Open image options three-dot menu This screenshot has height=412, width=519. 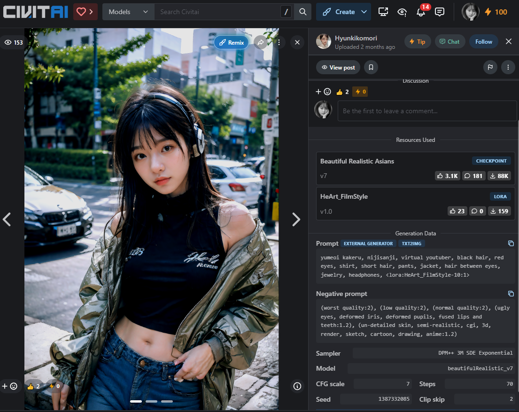click(279, 42)
